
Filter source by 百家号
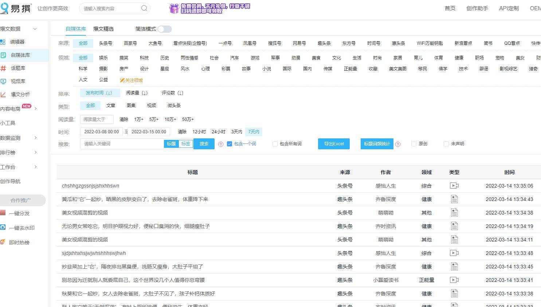click(x=130, y=43)
